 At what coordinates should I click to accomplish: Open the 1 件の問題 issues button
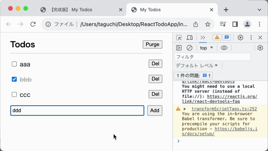(x=193, y=75)
